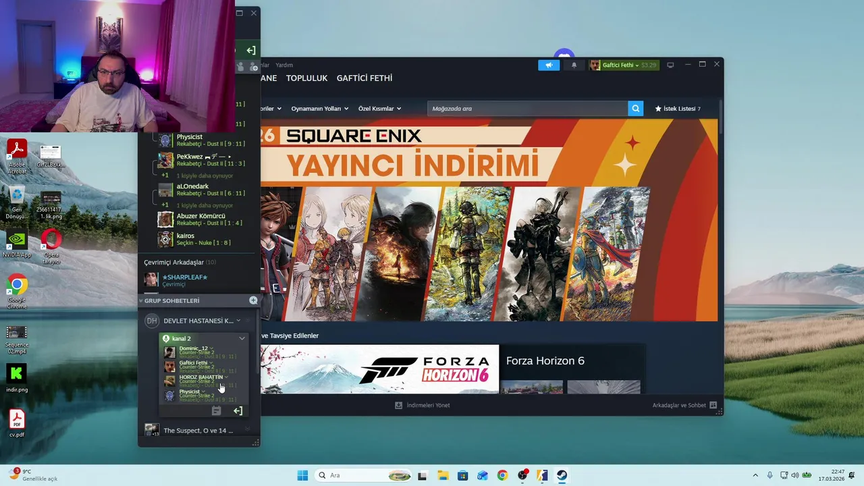Open Oynamanın Yolları dropdown menu
Screen dimensions: 864x486
pos(319,108)
